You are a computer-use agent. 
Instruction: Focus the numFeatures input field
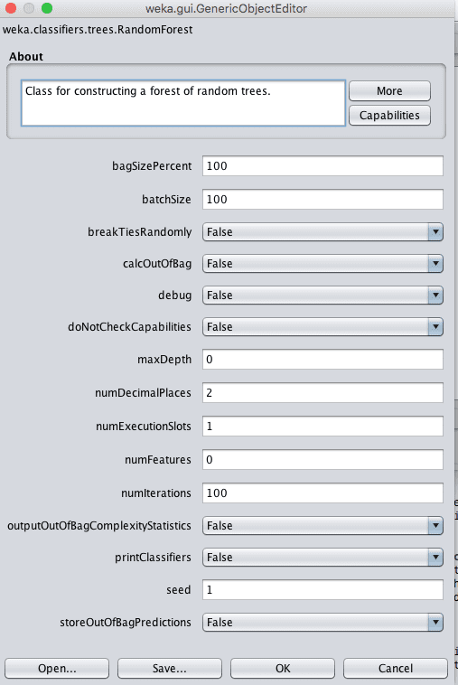point(322,460)
